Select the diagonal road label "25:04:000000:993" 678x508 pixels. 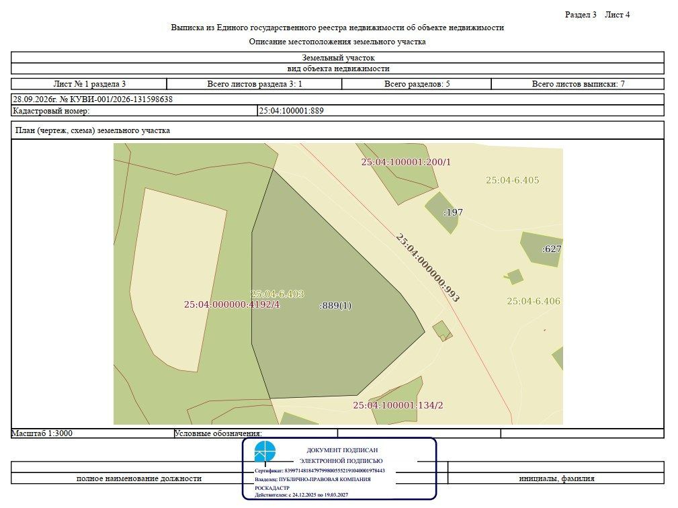pos(427,267)
